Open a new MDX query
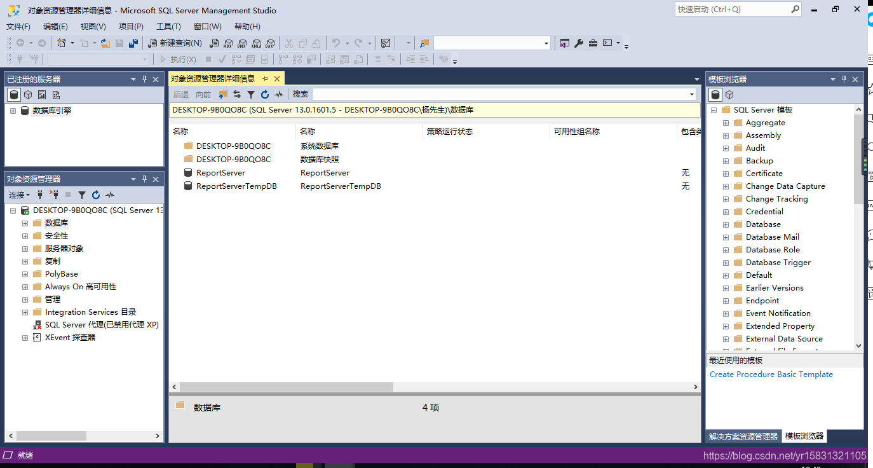873x468 pixels. (x=228, y=43)
